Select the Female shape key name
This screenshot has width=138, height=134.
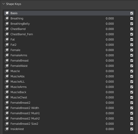[15, 50]
